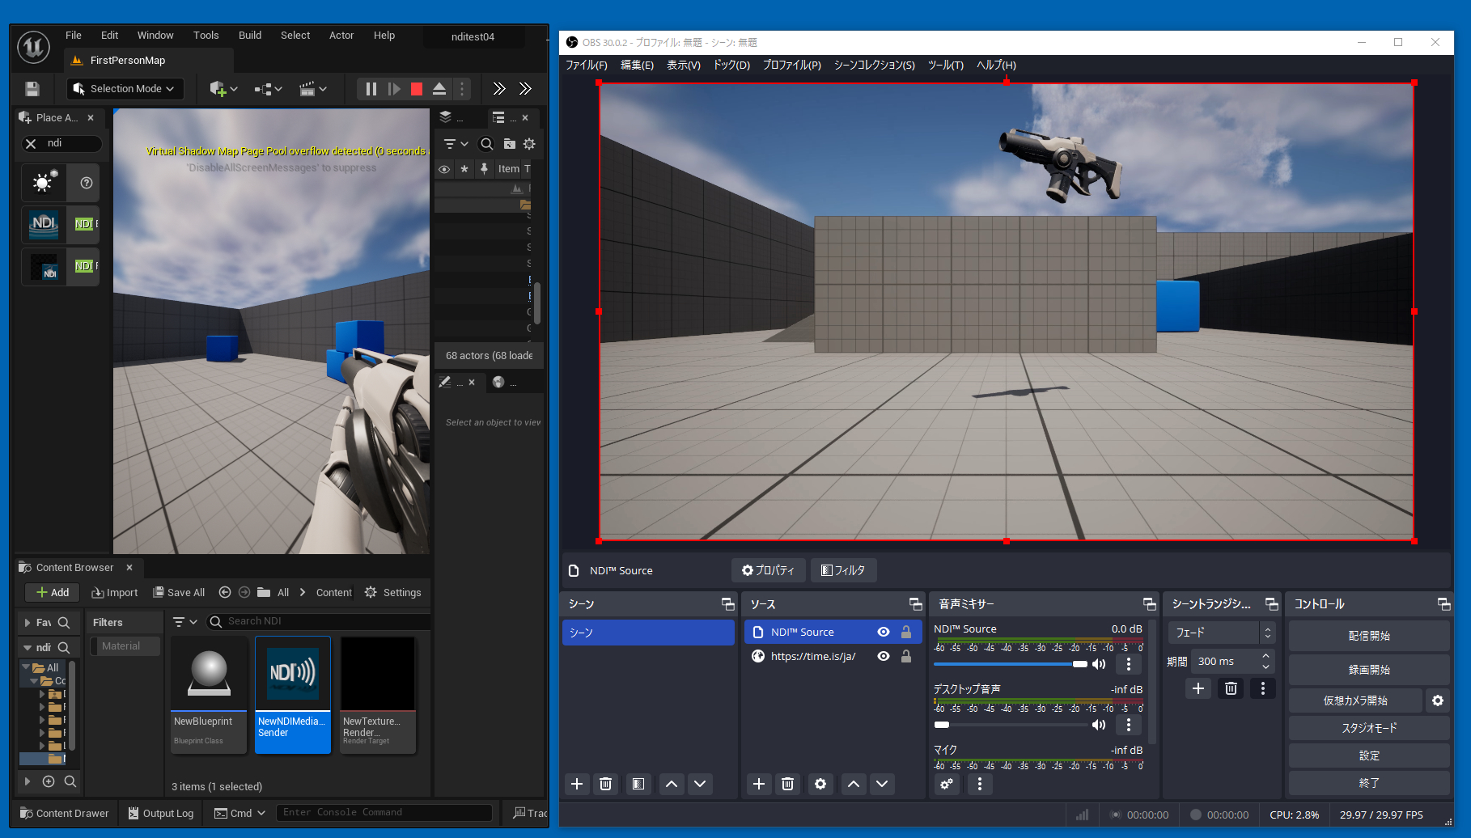Viewport: 1471px width, 838px height.
Task: Hide the NDI™ Source visibility eye
Action: click(x=884, y=632)
